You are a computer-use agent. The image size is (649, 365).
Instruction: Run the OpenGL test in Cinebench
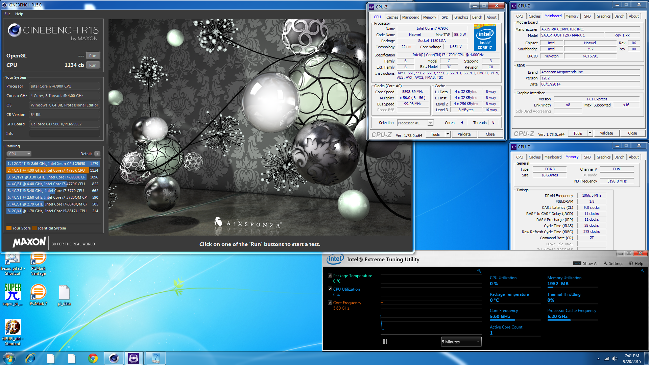[x=93, y=56]
